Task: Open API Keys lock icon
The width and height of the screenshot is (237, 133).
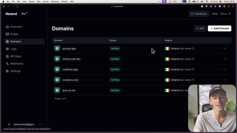Action: (x=7, y=56)
